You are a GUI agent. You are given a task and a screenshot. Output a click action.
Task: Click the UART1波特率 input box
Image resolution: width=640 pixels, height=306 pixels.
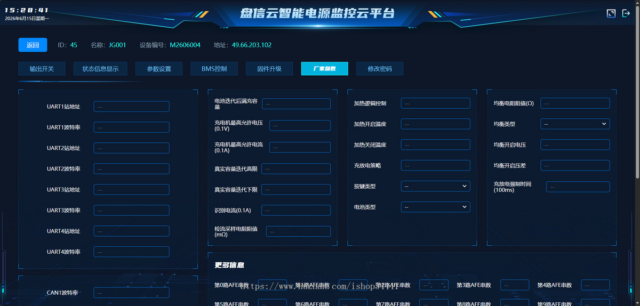131,127
